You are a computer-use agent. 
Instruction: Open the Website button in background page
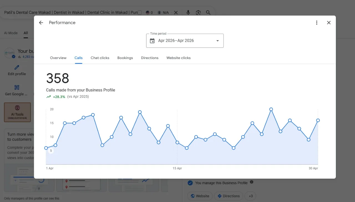tap(200, 196)
